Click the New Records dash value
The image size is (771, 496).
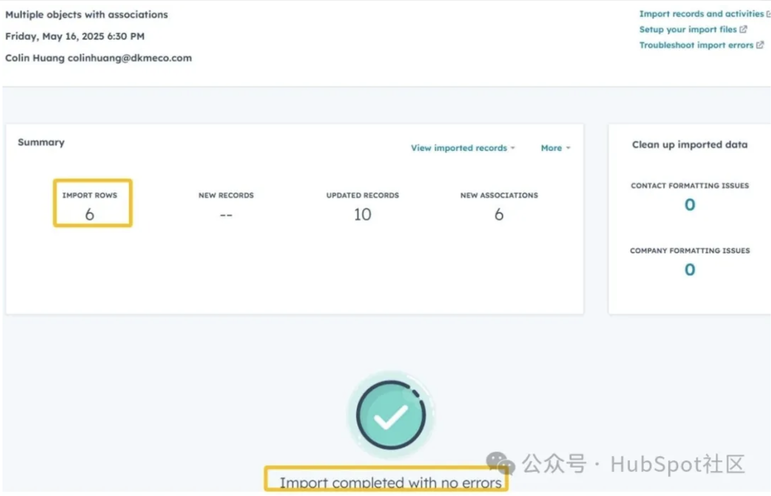point(226,215)
